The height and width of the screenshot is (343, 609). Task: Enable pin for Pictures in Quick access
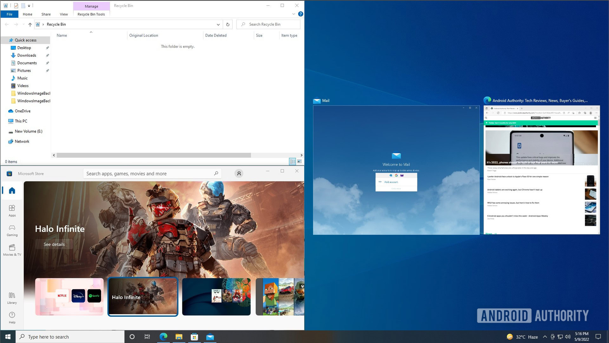pos(47,70)
